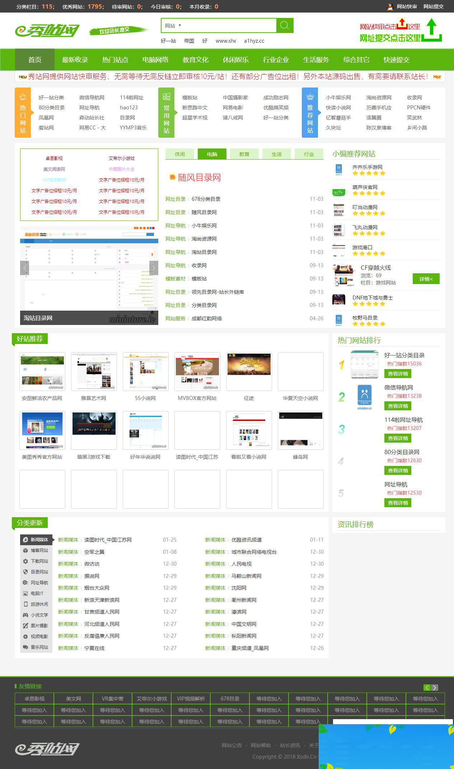Open the 随风目录网 heading link

click(x=199, y=178)
